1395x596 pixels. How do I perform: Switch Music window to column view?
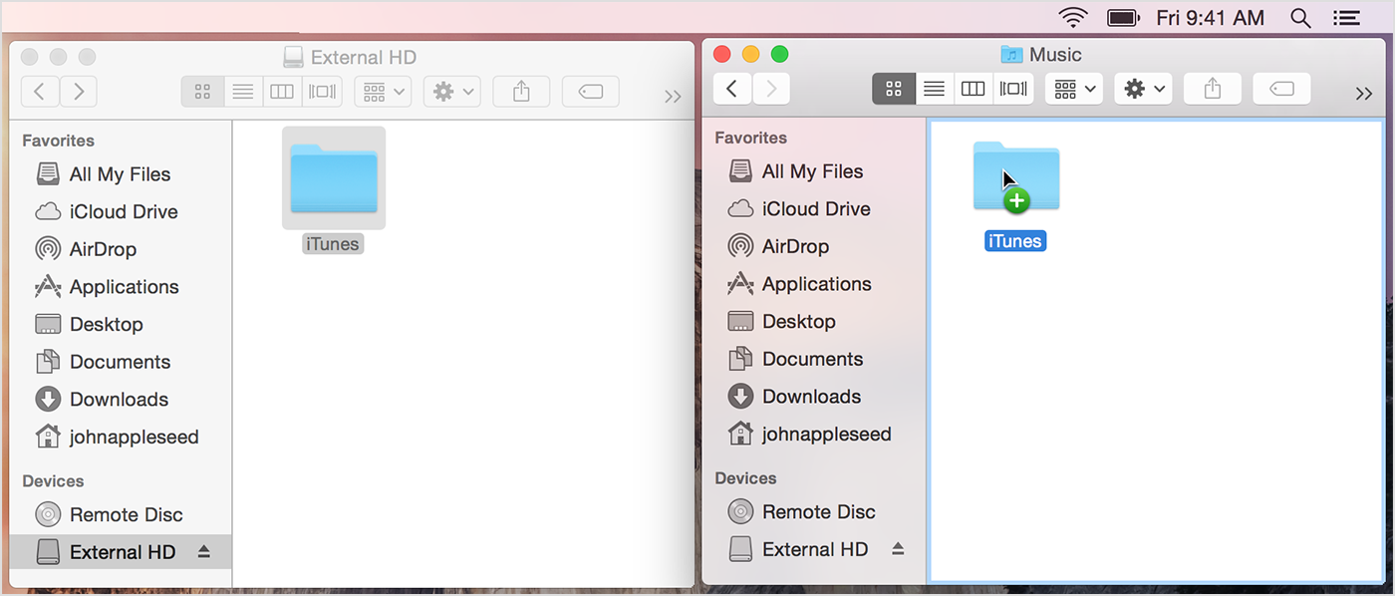coord(973,89)
